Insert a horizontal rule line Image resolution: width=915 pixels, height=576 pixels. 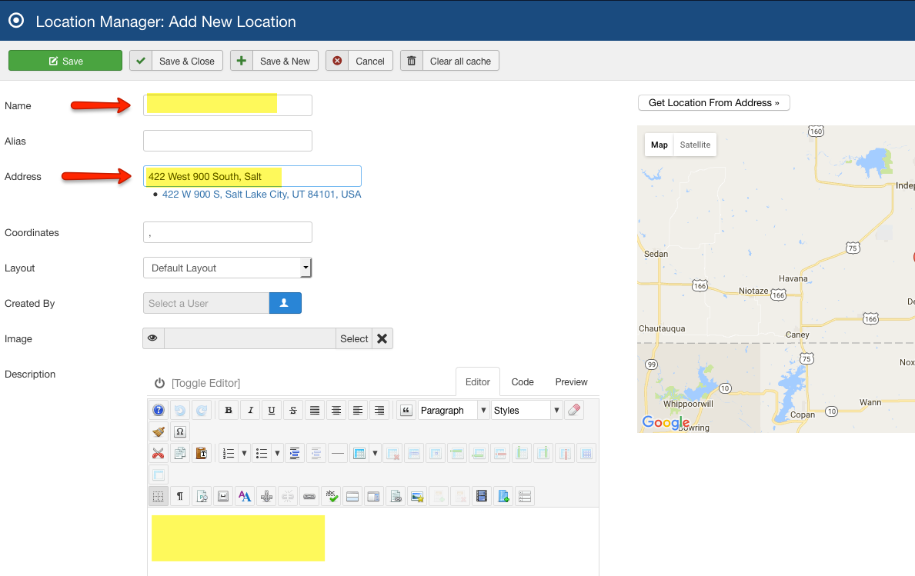click(x=337, y=454)
